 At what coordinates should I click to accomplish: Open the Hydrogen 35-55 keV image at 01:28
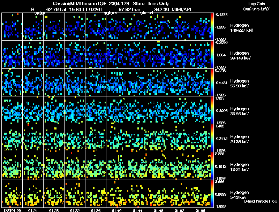pos(54,110)
